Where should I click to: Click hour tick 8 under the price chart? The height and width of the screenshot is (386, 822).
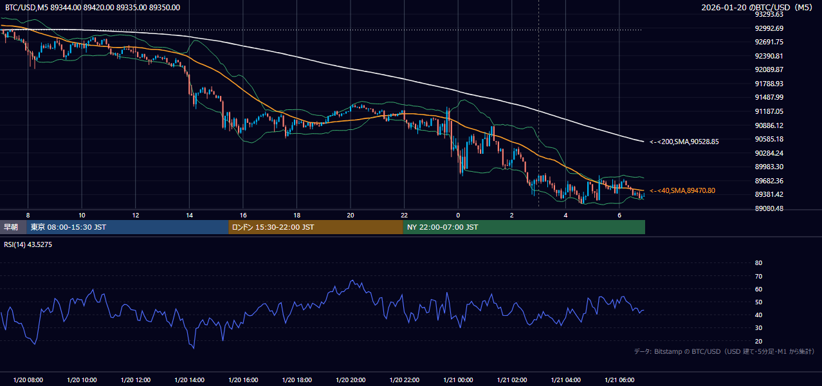point(28,215)
